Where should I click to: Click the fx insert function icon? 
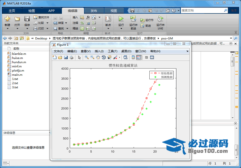pos(88,17)
